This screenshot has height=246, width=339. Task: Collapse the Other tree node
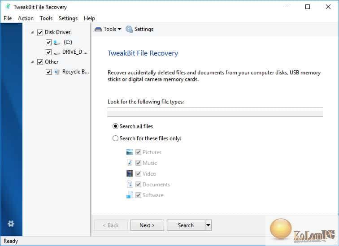(x=32, y=62)
